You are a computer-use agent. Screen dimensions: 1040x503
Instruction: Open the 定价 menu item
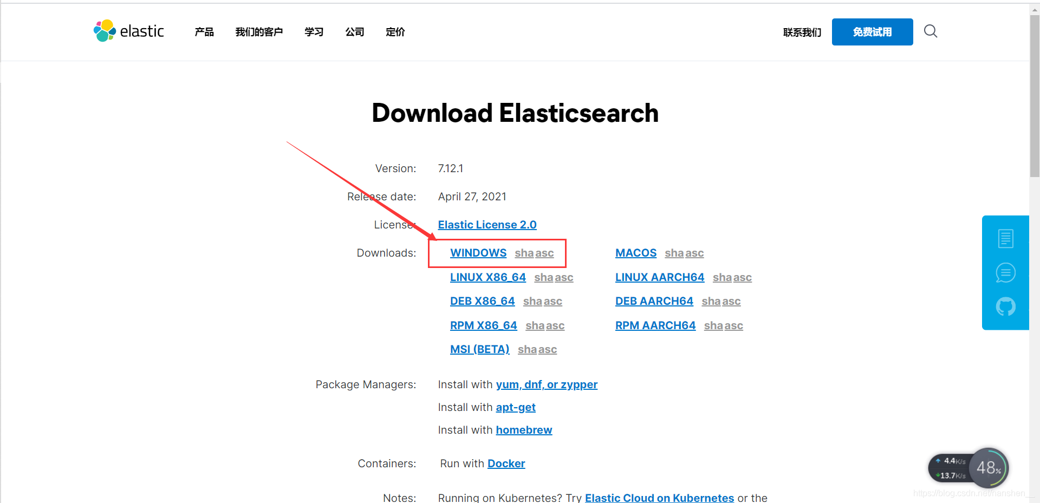click(395, 32)
